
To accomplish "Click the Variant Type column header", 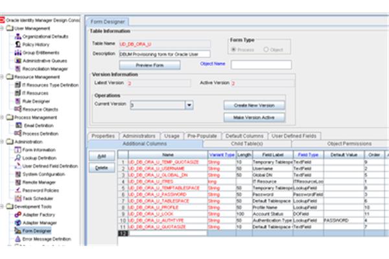I will 222,155.
